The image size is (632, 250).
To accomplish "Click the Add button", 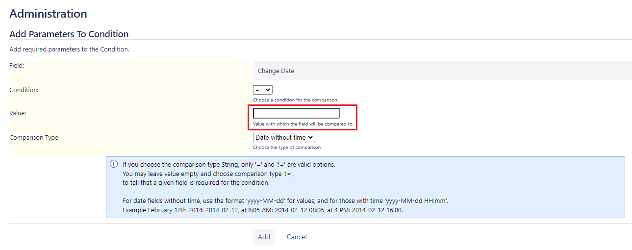I will coord(264,237).
